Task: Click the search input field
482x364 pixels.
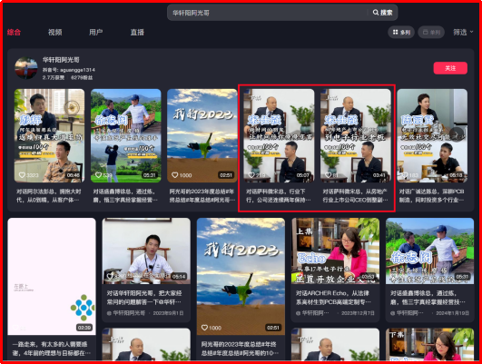Action: coord(268,13)
